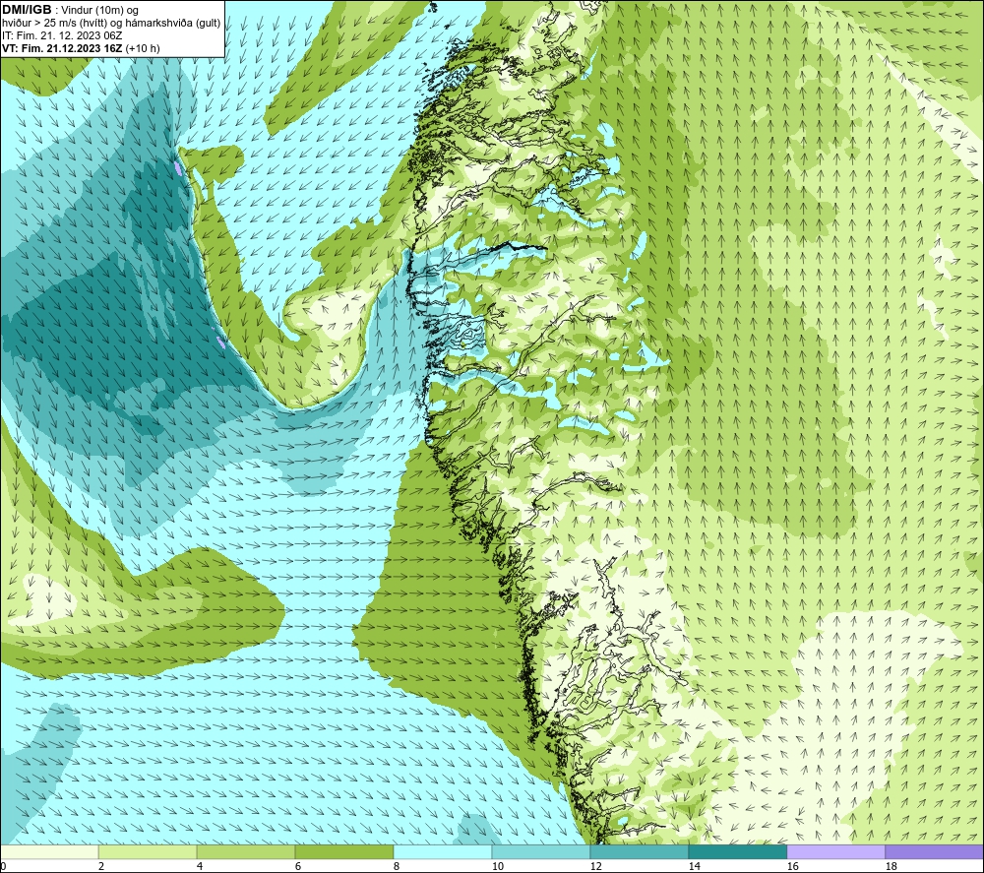Viewport: 984px width, 873px height.
Task: Click the legend scale value '6'
Action: (297, 867)
